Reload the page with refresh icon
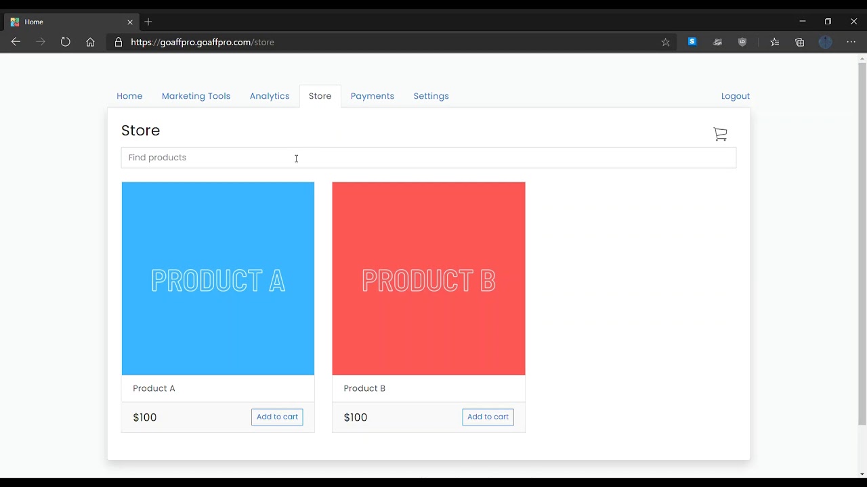Image resolution: width=867 pixels, height=487 pixels. point(65,42)
